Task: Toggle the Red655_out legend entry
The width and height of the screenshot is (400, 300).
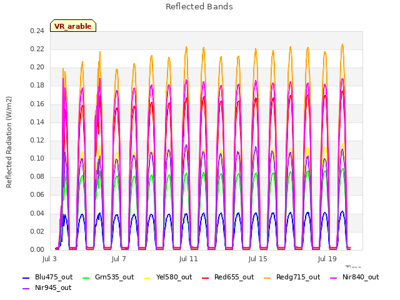Action: tap(227, 277)
